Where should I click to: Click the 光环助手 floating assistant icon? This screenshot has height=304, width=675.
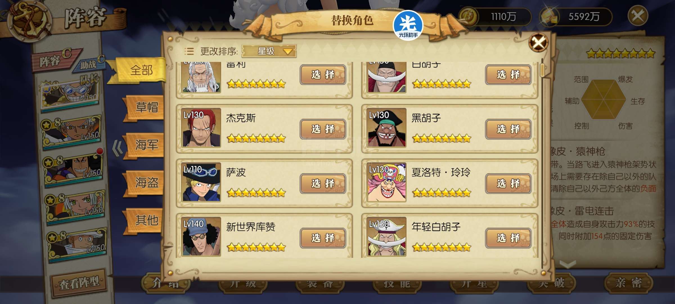point(408,25)
